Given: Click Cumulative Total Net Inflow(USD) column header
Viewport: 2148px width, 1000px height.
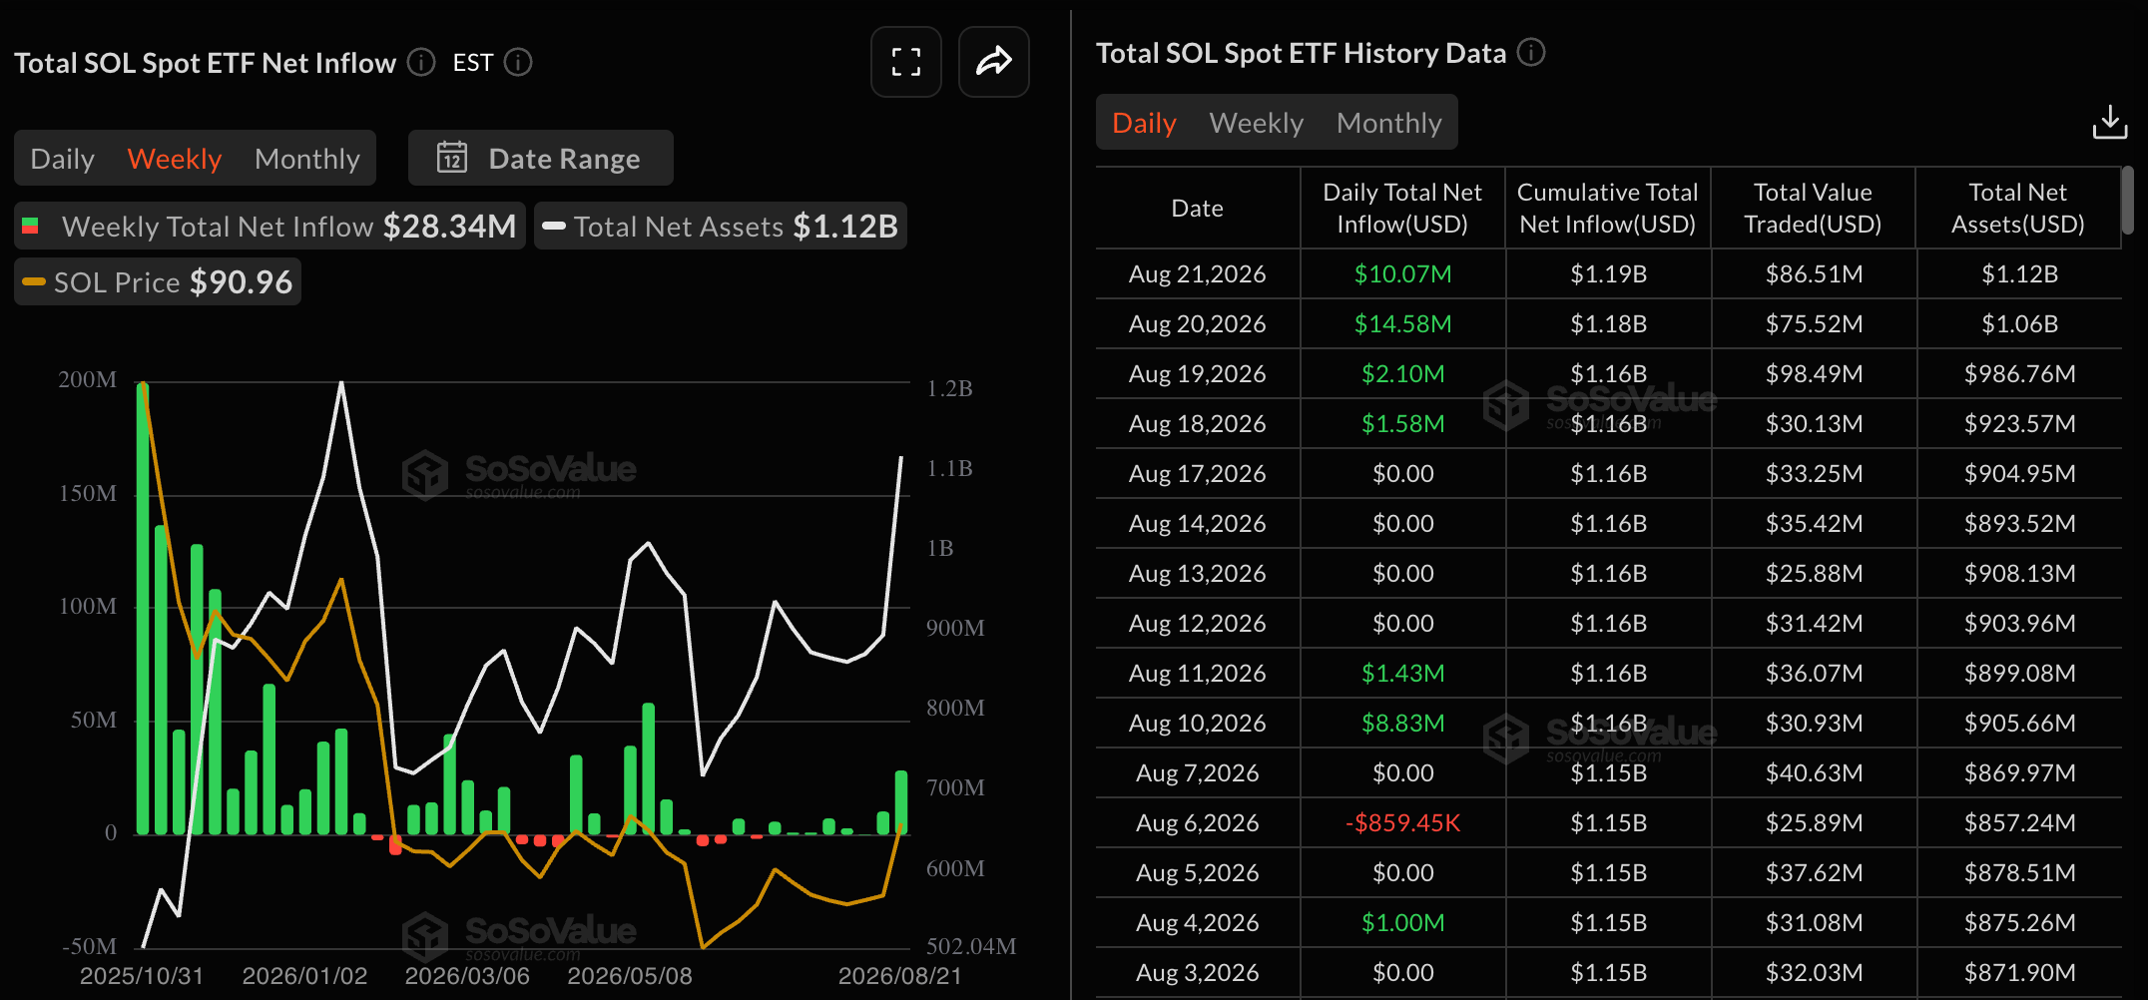Looking at the screenshot, I should [1607, 208].
